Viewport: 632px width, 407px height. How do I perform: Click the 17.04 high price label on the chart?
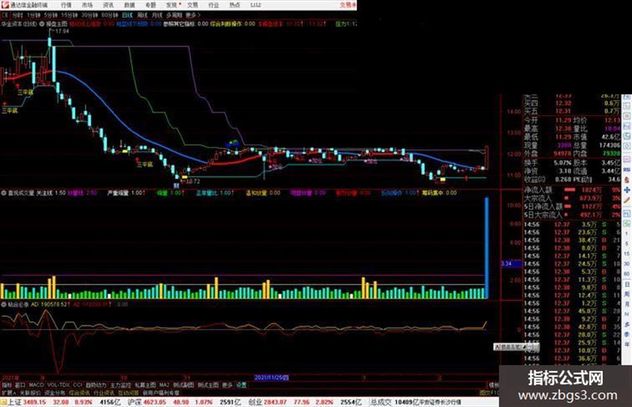pyautogui.click(x=62, y=31)
